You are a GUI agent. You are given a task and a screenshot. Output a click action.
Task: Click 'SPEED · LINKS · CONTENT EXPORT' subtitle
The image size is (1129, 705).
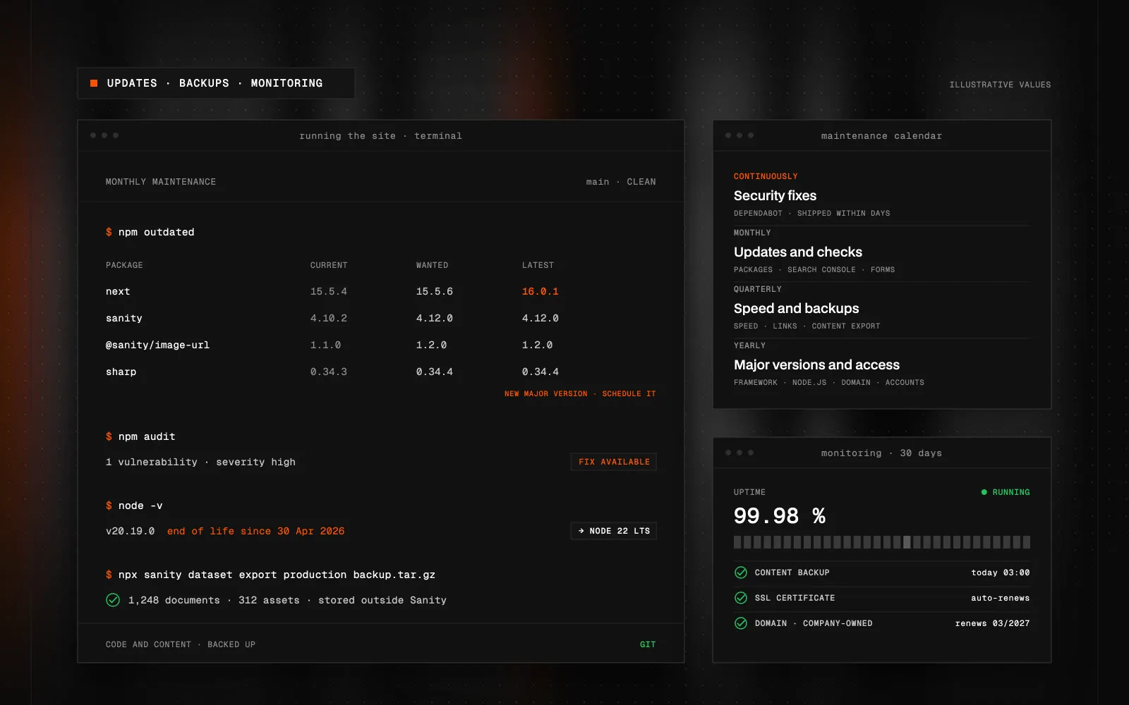click(x=807, y=326)
